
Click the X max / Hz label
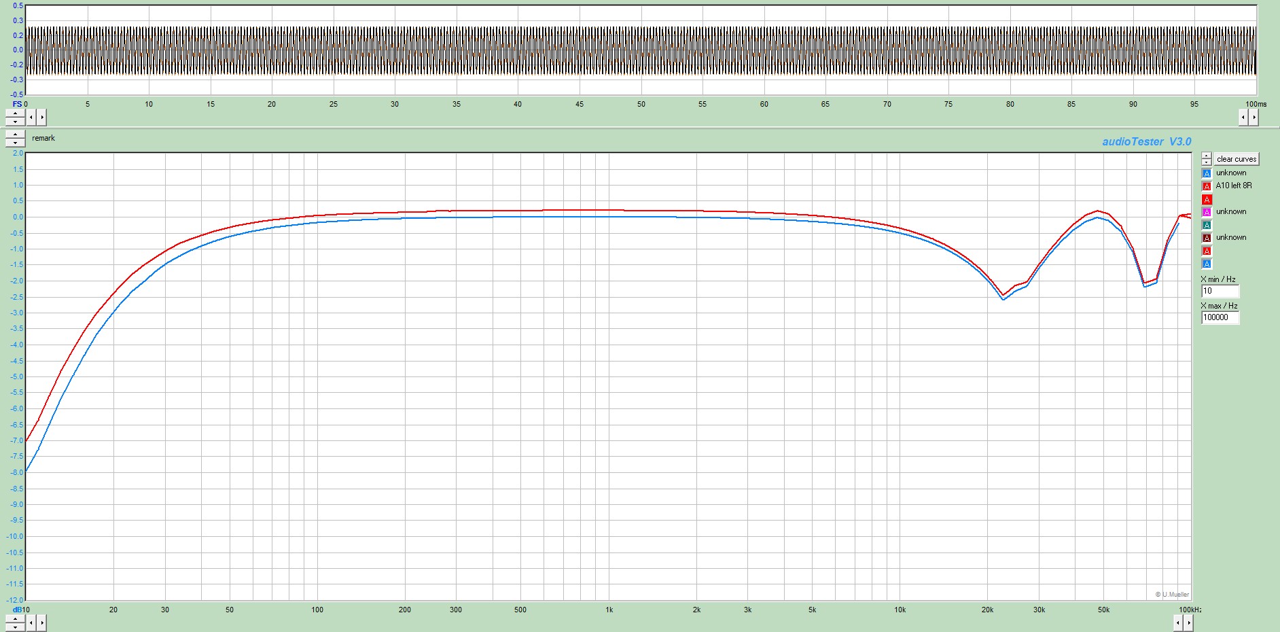coord(1220,306)
